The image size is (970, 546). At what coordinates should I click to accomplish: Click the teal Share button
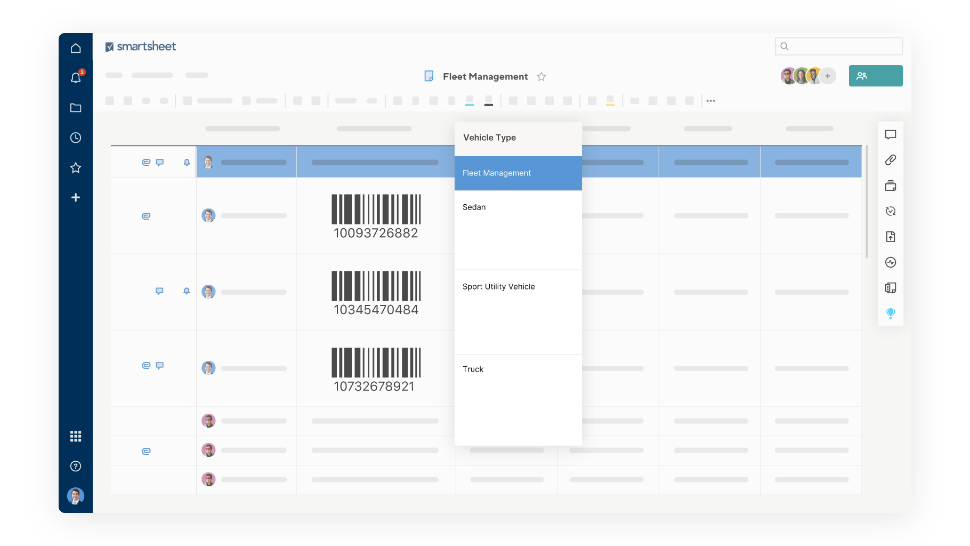point(875,76)
